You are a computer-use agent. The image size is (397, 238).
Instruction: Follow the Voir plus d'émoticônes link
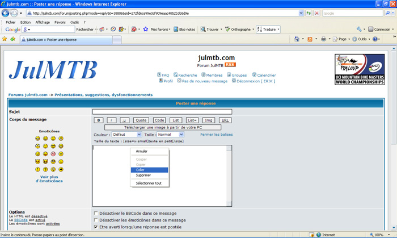click(49, 179)
